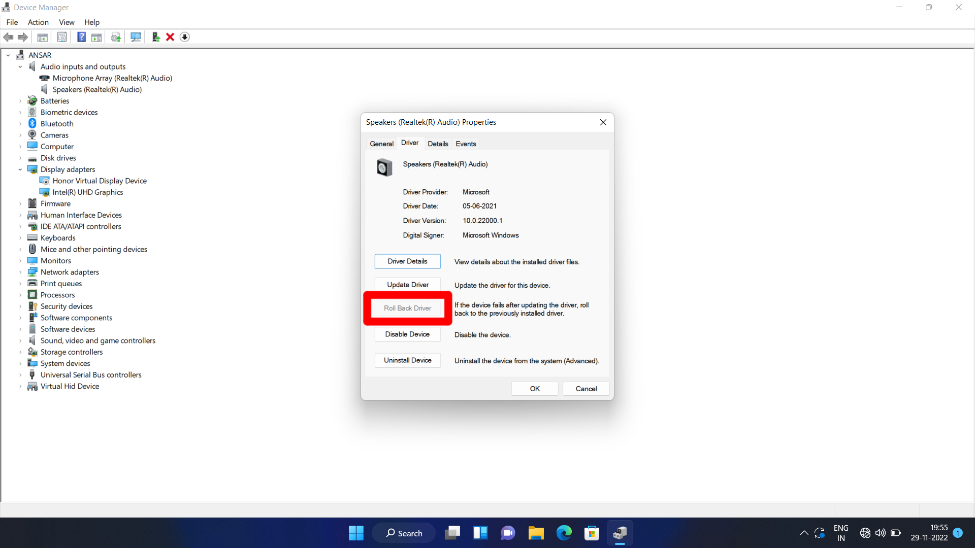Select the Cameras category icon
The height and width of the screenshot is (548, 975).
pyautogui.click(x=32, y=135)
